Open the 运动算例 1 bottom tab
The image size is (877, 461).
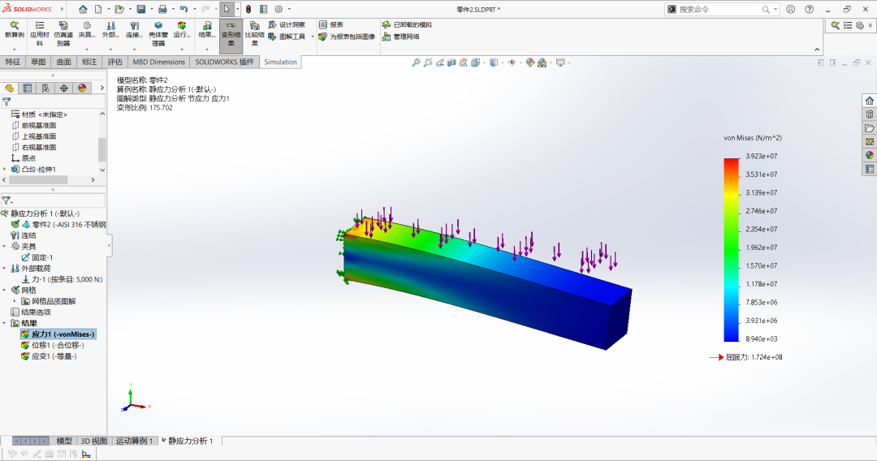pos(134,441)
